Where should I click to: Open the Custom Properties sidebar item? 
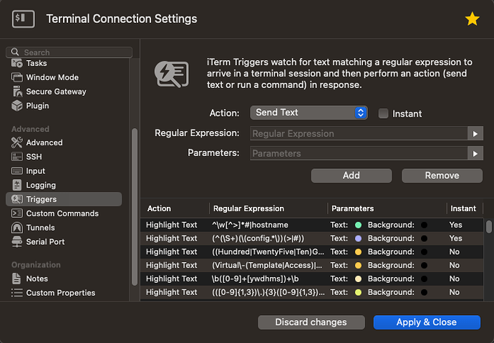point(60,293)
